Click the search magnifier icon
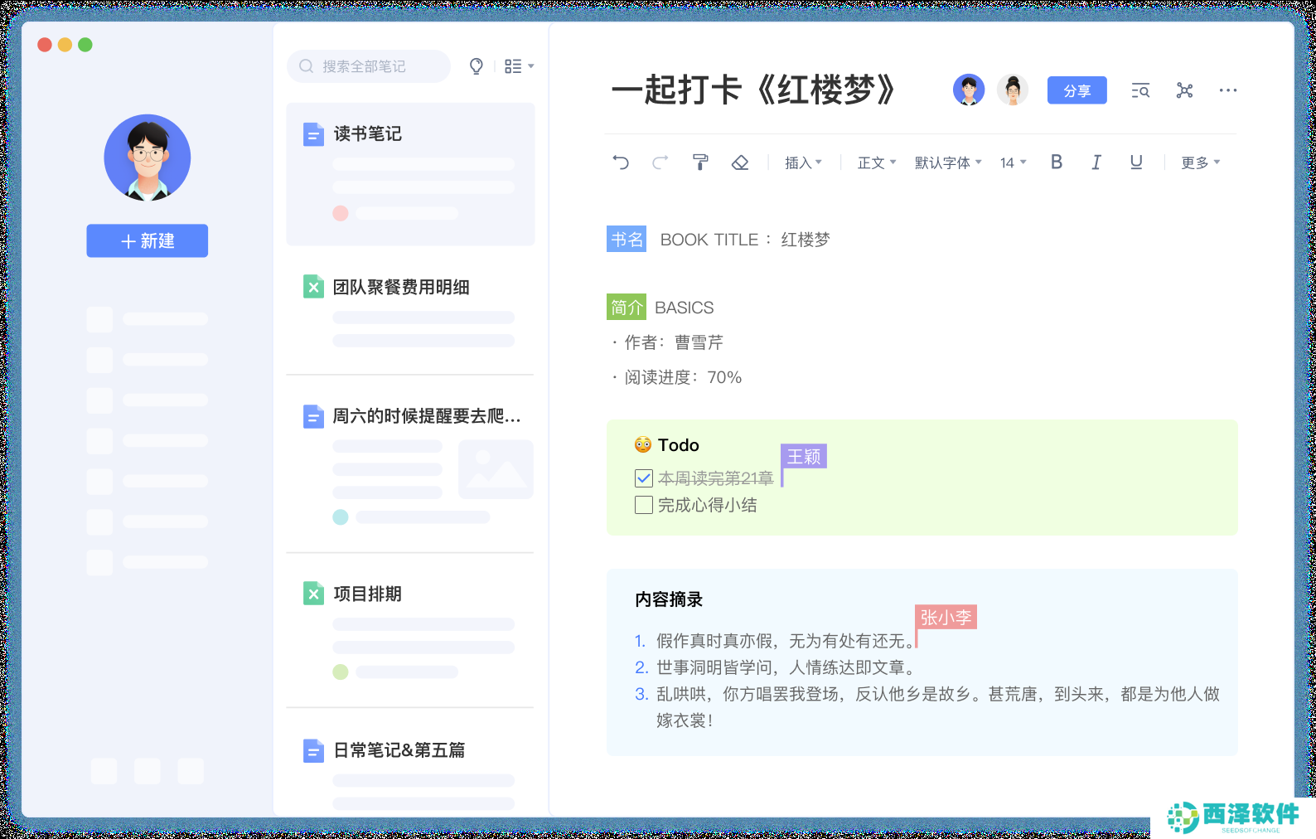 (307, 66)
